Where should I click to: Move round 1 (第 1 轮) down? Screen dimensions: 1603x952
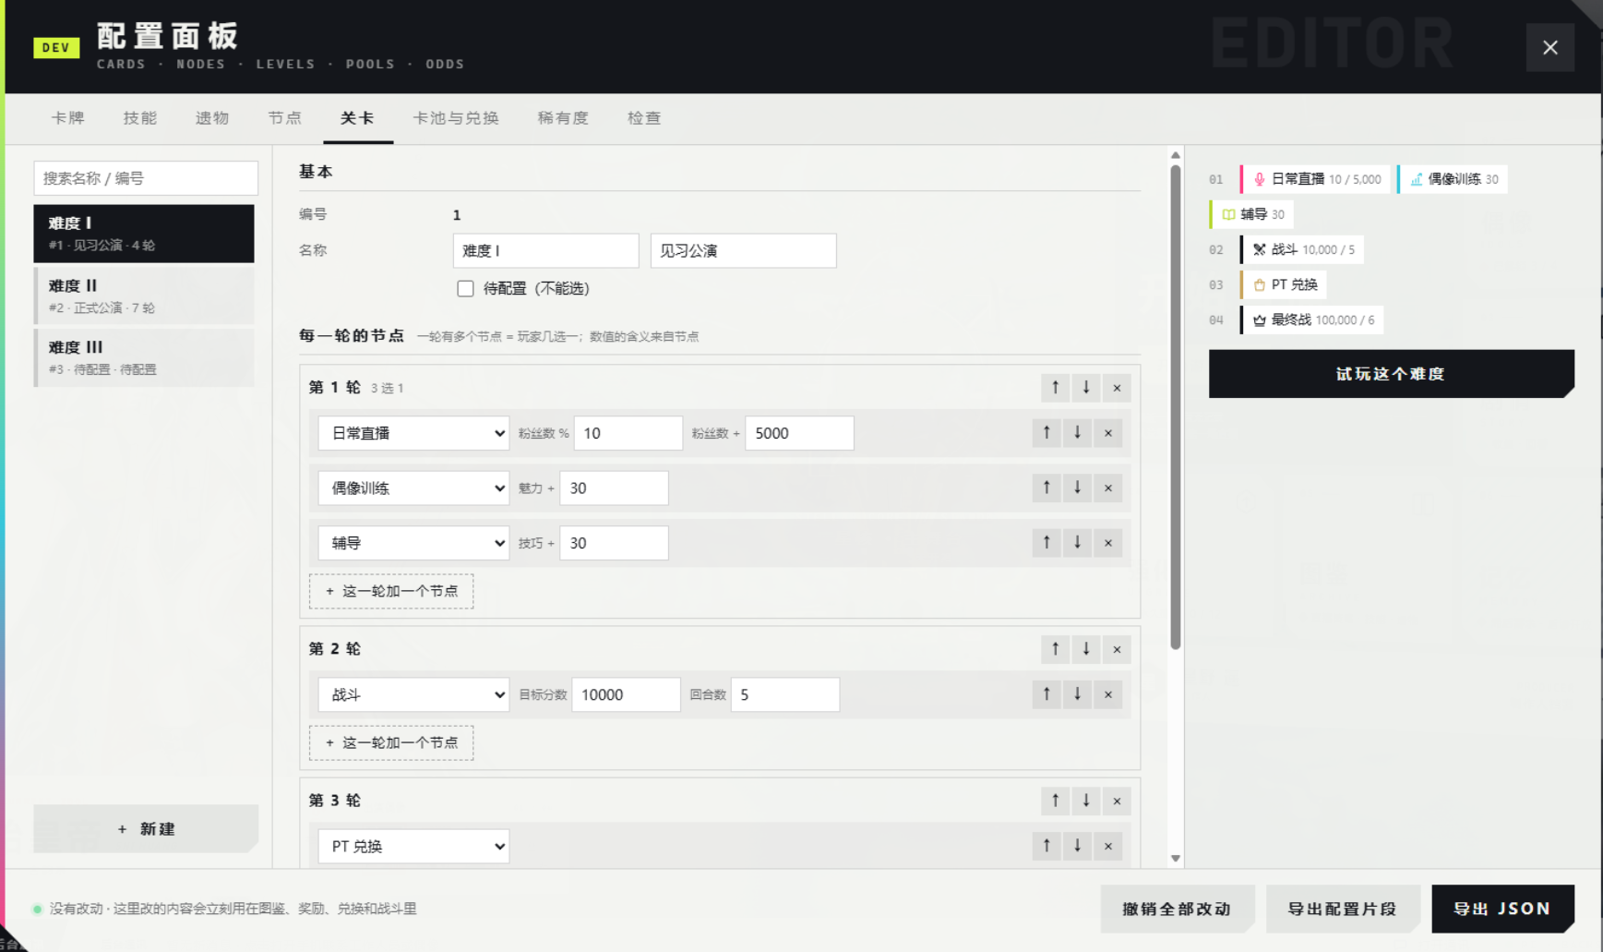tap(1086, 388)
